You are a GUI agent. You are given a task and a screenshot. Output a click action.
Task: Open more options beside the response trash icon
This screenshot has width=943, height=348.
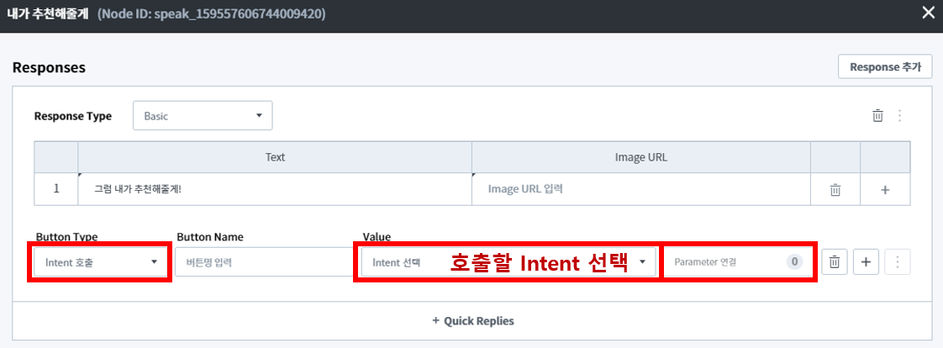click(899, 116)
